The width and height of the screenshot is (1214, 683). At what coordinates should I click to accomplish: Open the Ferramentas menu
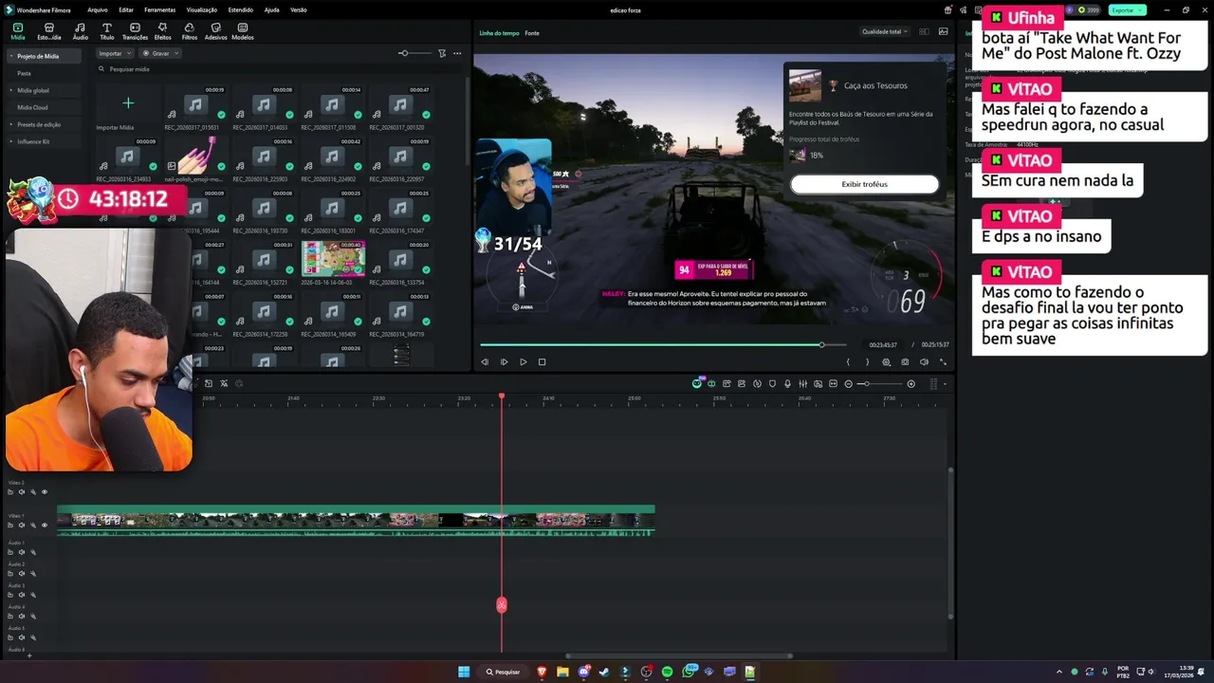point(159,9)
